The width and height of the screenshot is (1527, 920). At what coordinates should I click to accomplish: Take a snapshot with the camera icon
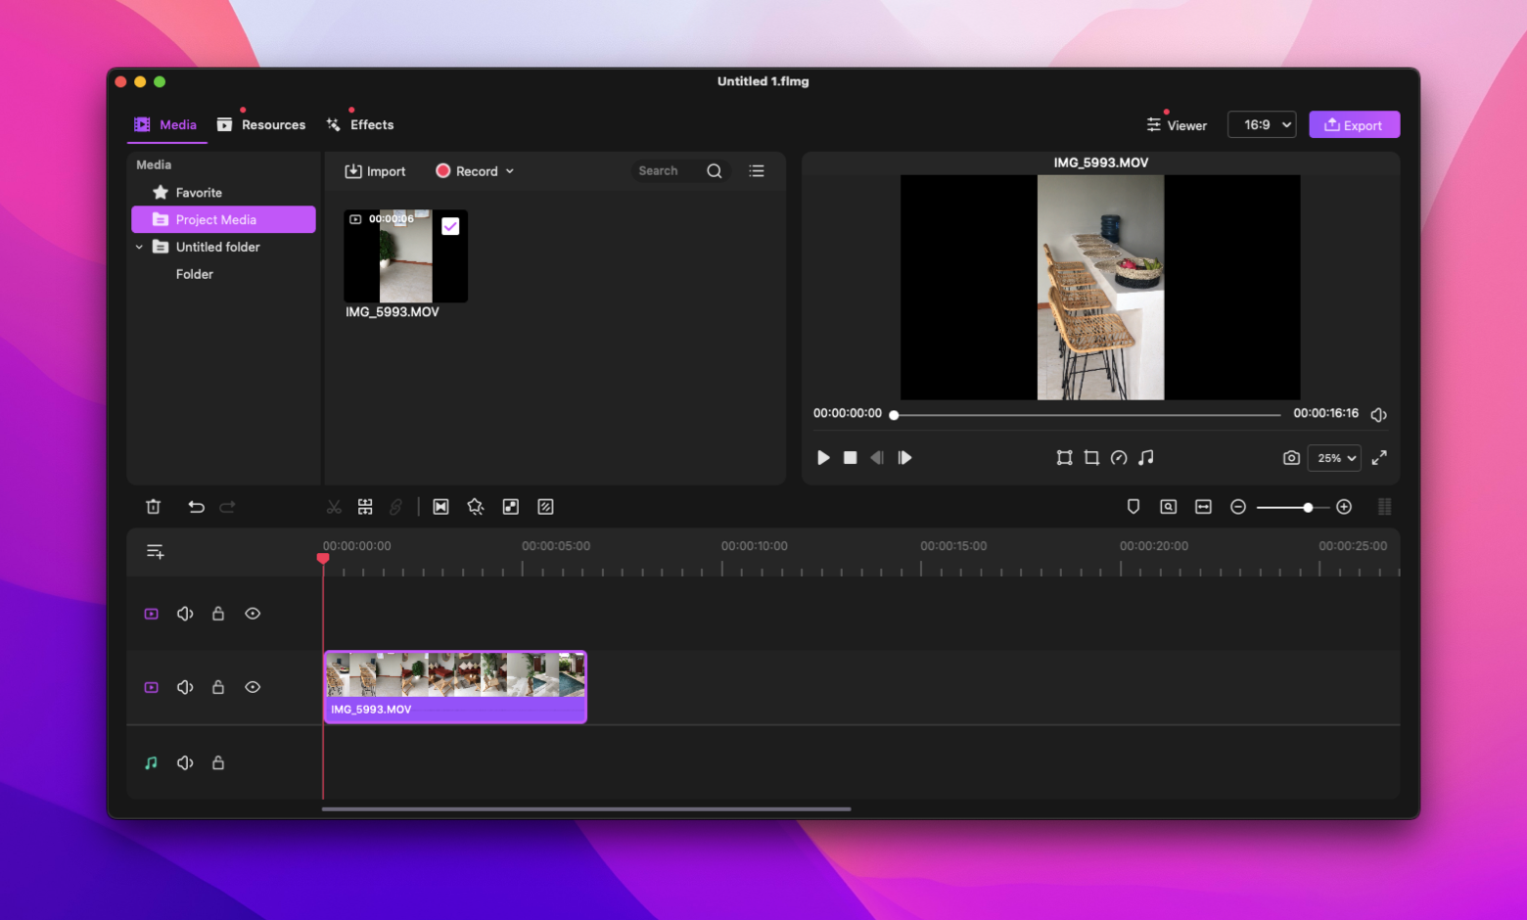1291,458
